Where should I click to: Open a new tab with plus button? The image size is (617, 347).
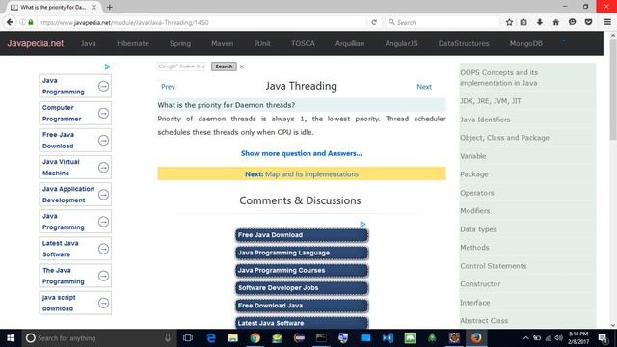(x=109, y=7)
